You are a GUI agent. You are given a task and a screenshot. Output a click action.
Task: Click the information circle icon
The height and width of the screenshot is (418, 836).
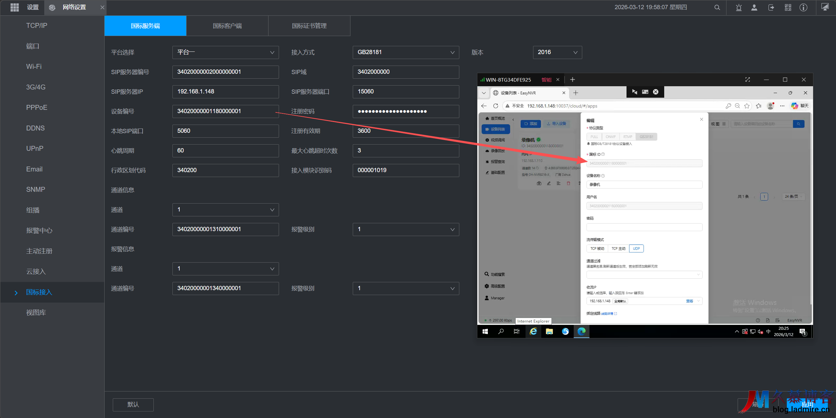[803, 8]
